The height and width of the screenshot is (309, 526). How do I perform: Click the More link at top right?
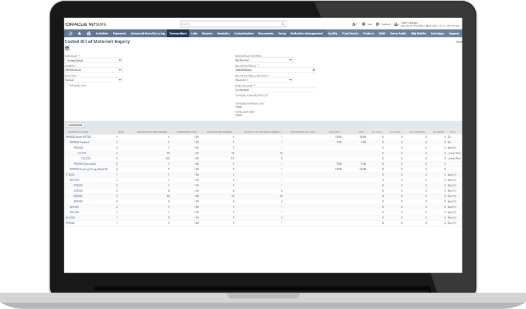[459, 41]
